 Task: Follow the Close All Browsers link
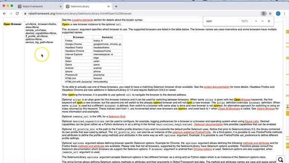click(229, 109)
